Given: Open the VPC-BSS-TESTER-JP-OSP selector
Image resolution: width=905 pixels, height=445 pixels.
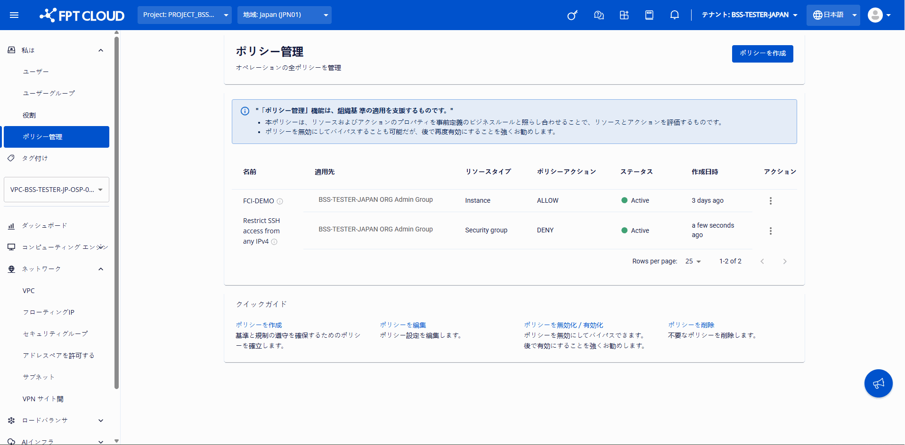Looking at the screenshot, I should point(57,190).
